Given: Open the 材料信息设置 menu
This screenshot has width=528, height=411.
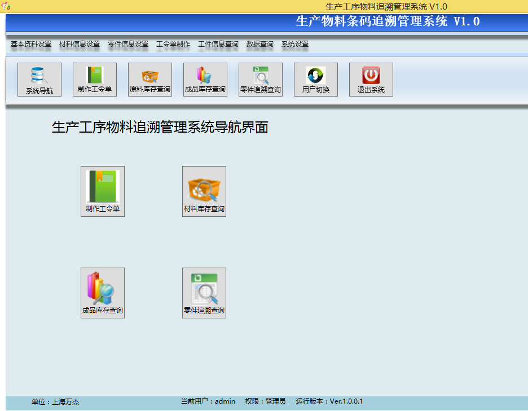Looking at the screenshot, I should [x=80, y=44].
